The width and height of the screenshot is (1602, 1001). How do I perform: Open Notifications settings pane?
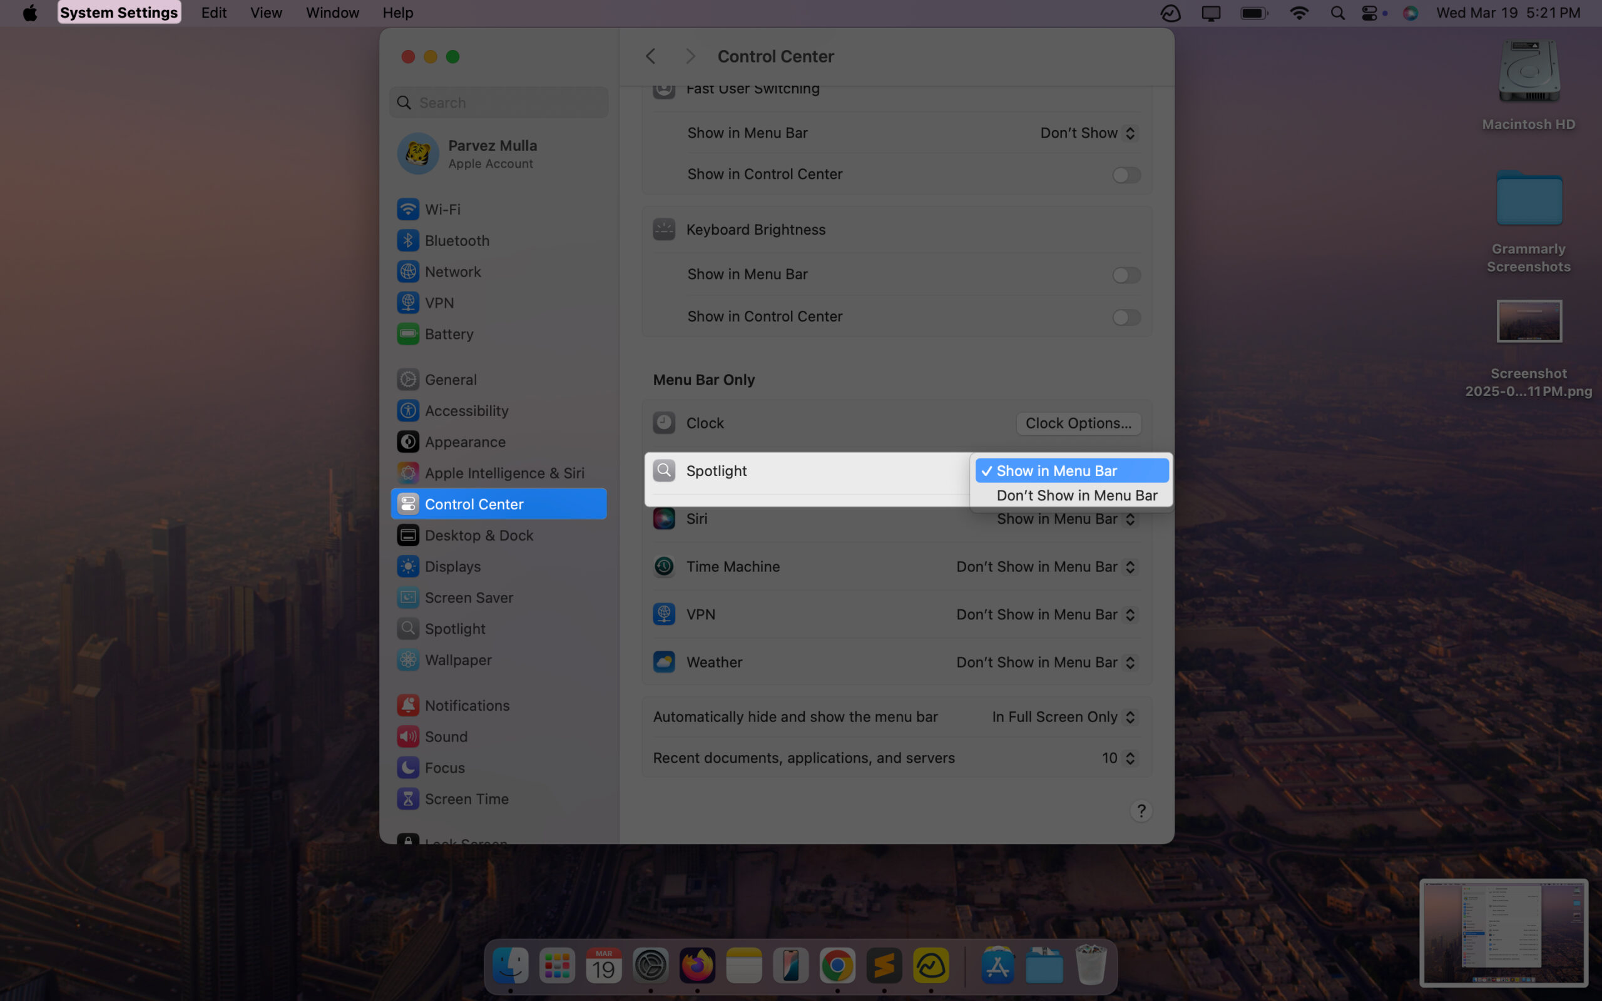point(467,705)
